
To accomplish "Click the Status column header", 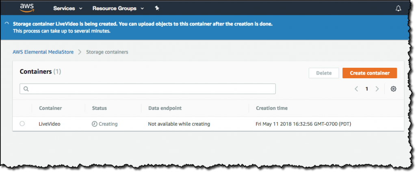I will [99, 108].
